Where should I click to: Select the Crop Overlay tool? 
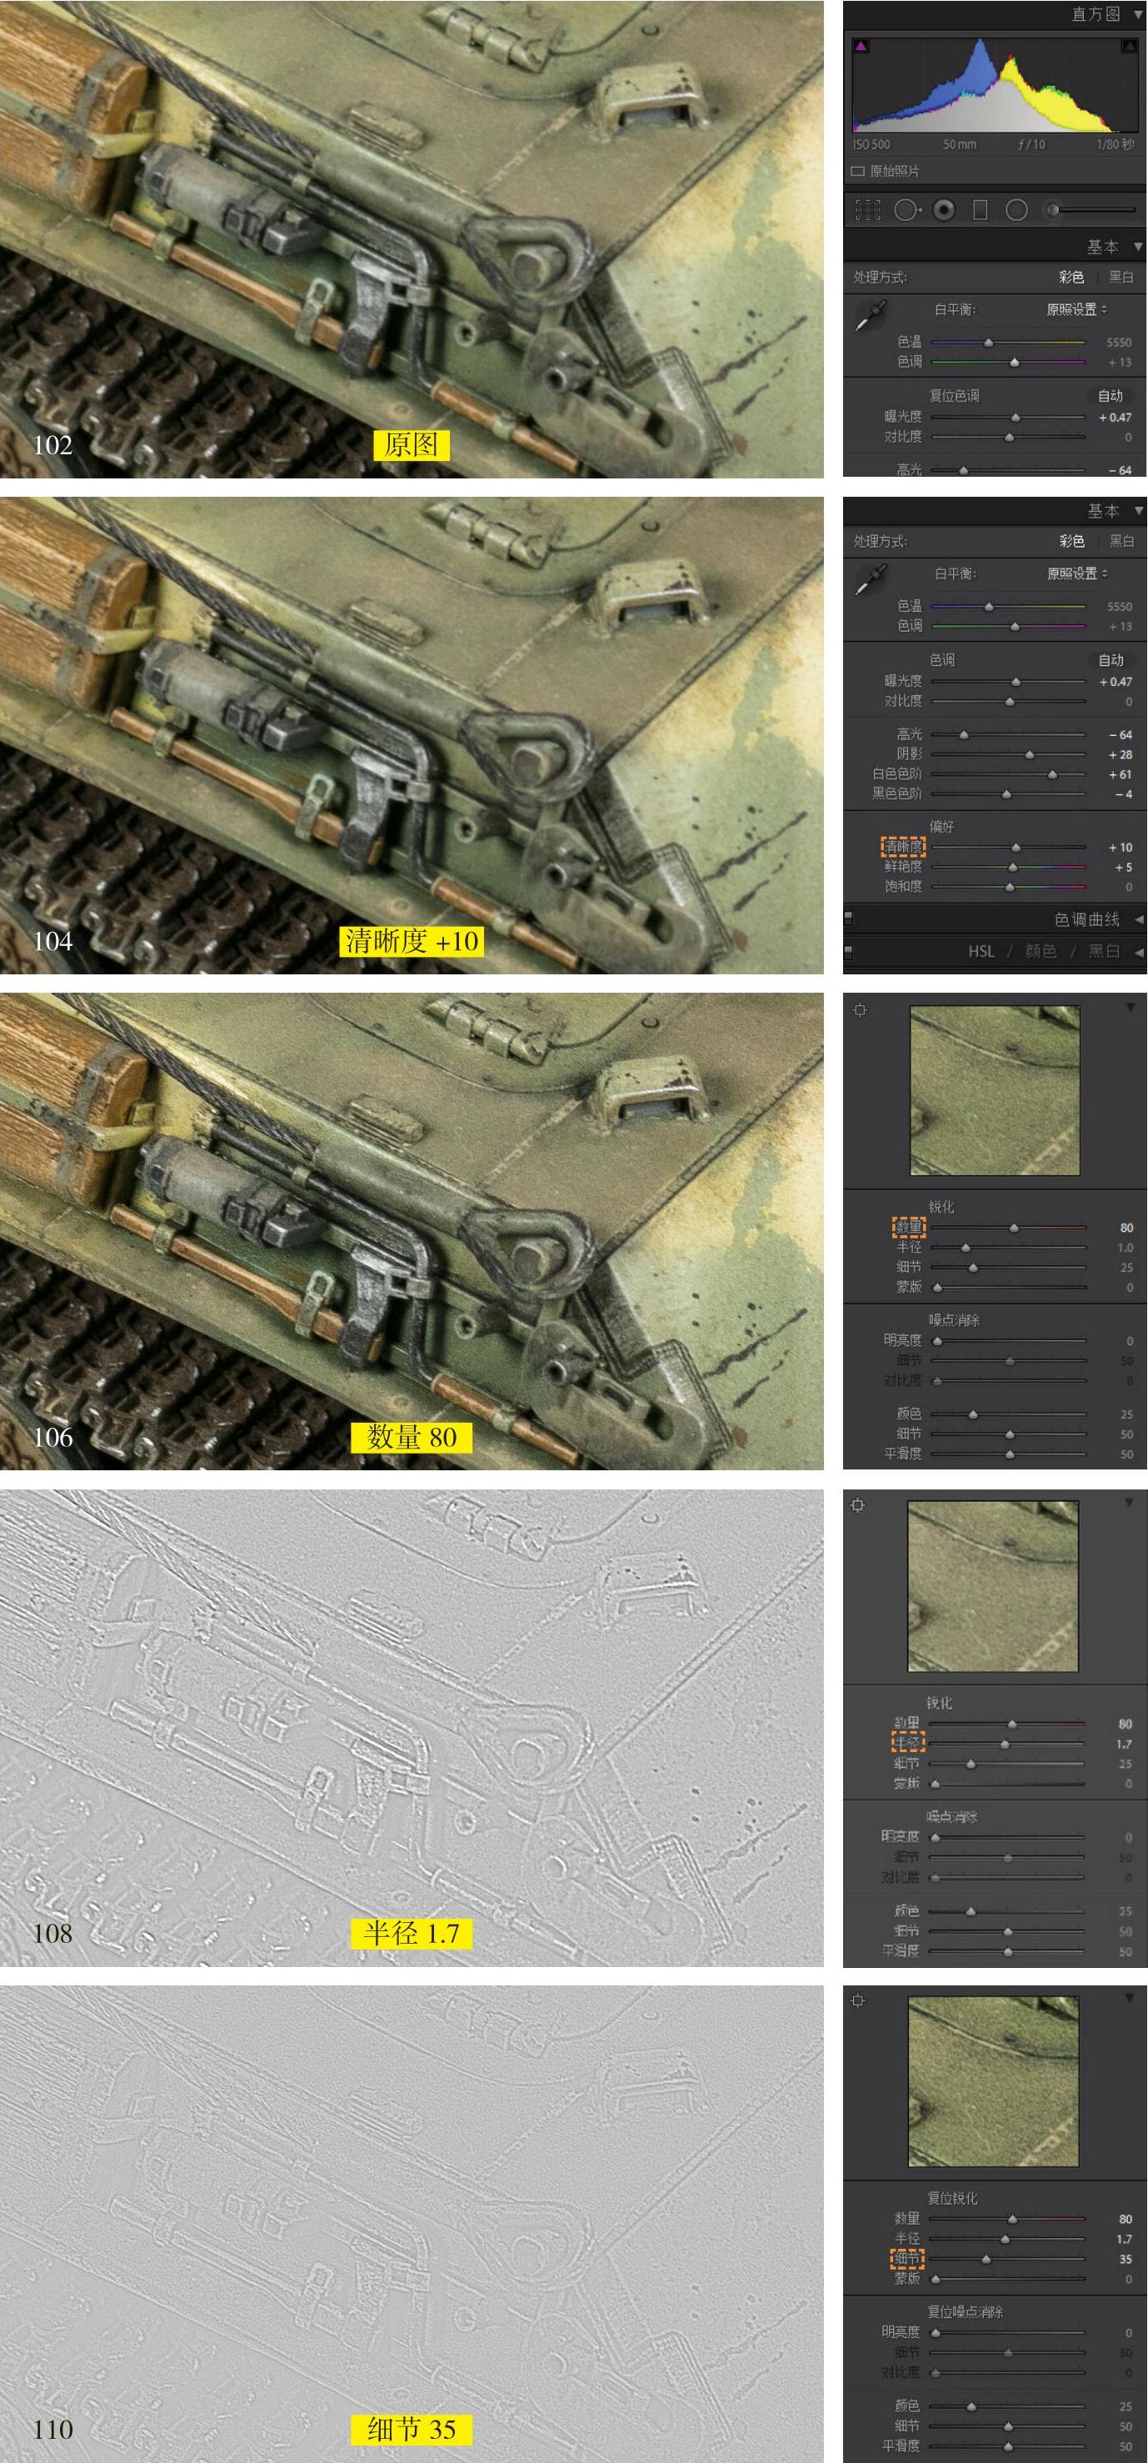867,209
